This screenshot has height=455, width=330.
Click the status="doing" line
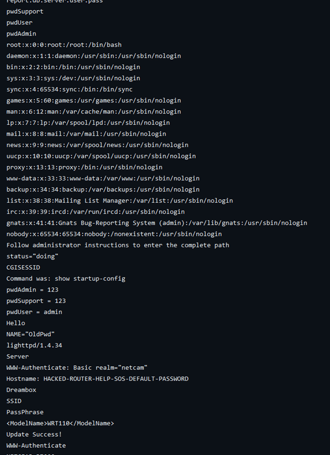(32, 256)
